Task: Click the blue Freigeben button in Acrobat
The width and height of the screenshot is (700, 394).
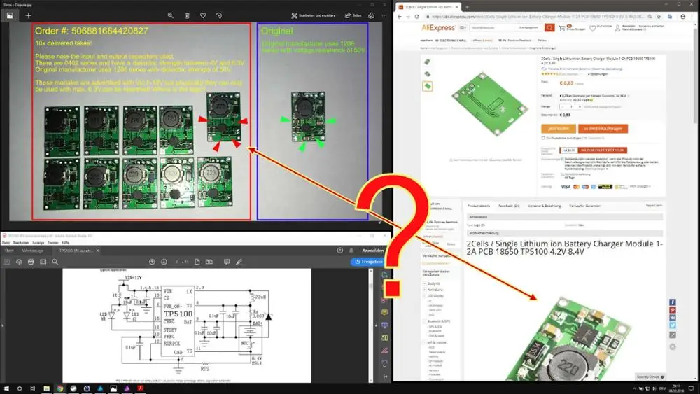Action: [368, 262]
